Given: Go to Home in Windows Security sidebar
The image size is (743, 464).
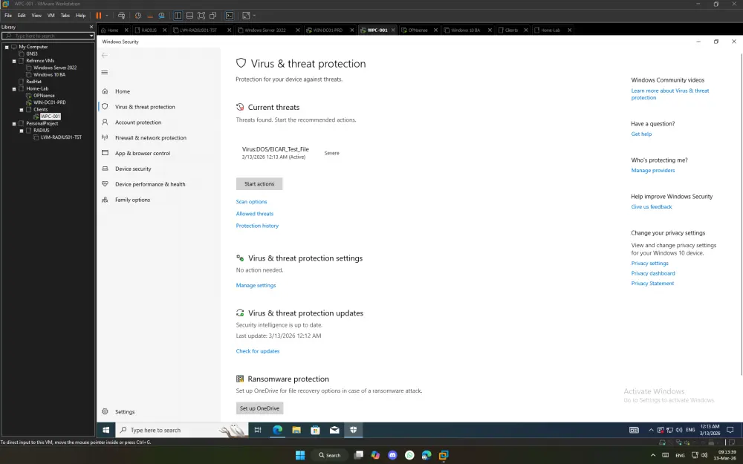Looking at the screenshot, I should point(123,91).
